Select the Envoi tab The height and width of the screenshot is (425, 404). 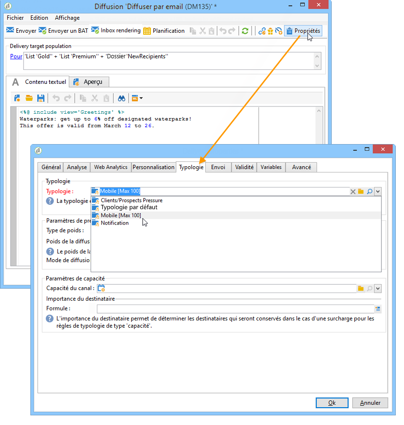click(x=218, y=167)
